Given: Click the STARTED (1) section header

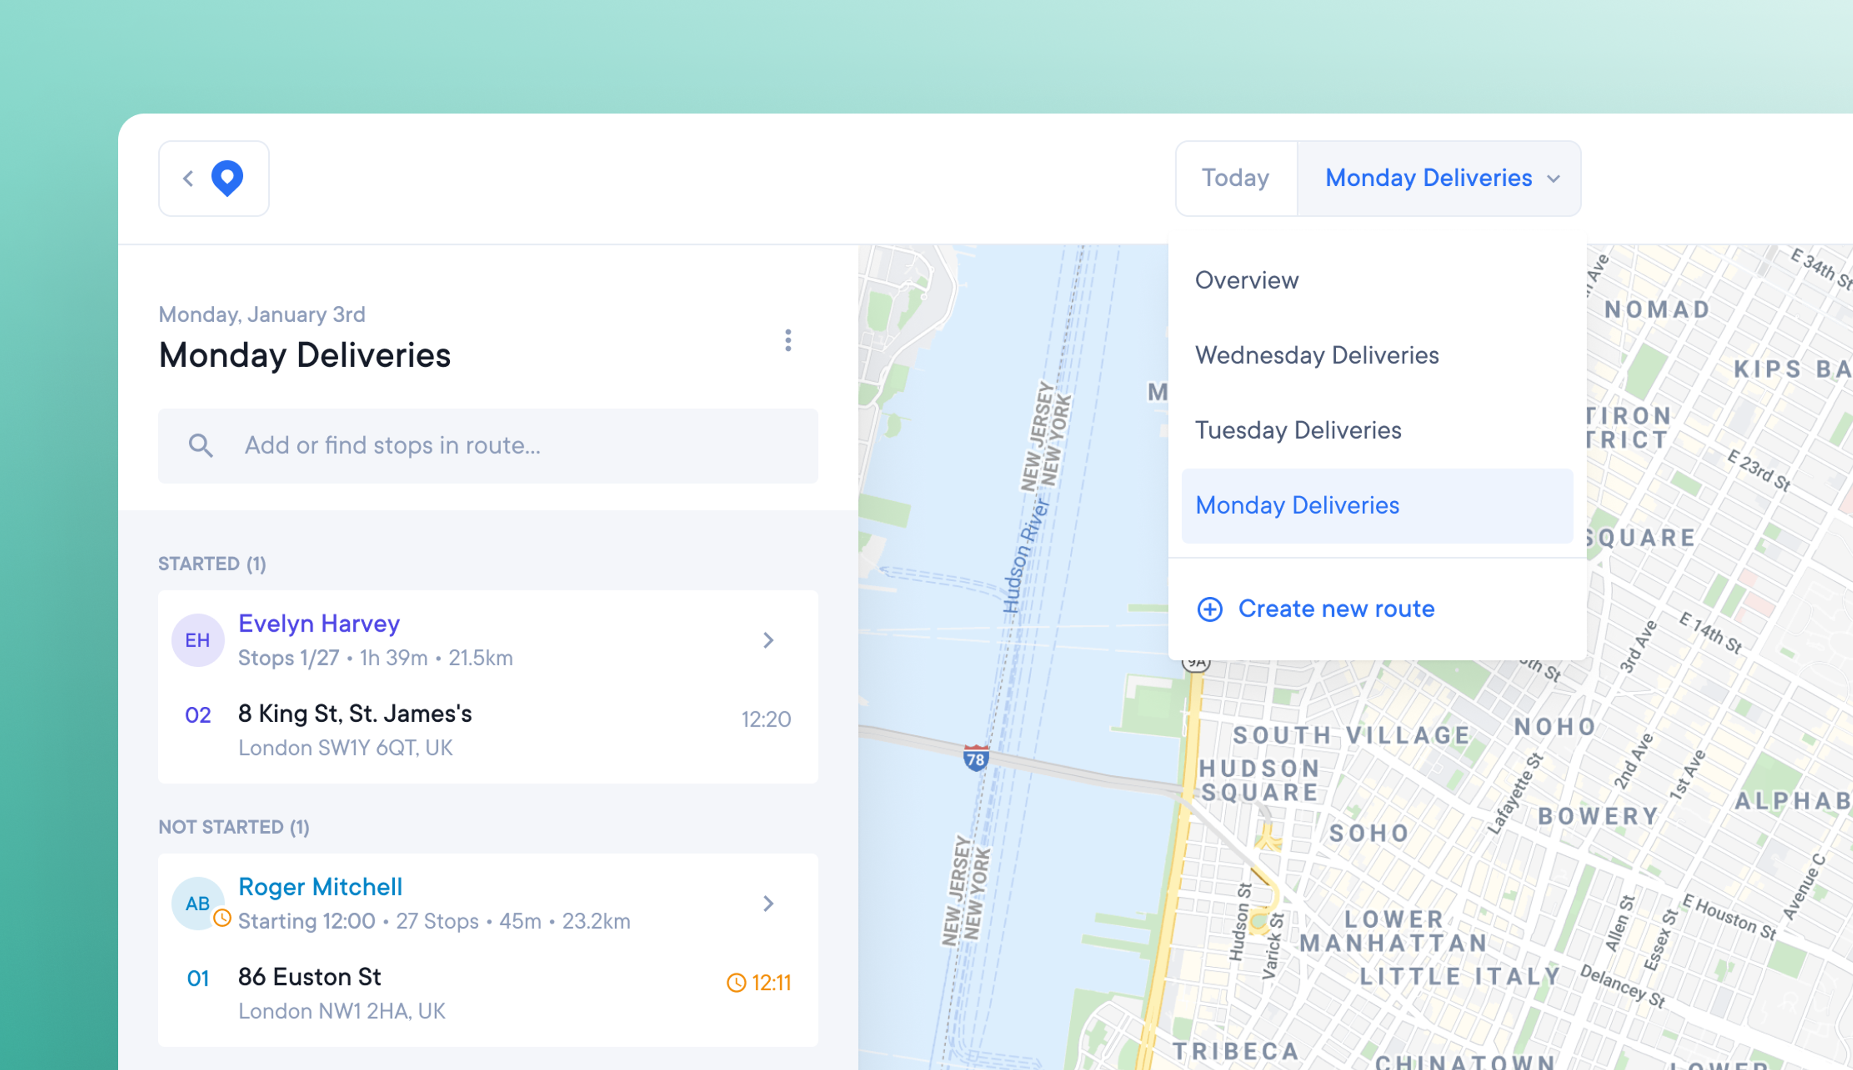Looking at the screenshot, I should coord(212,563).
